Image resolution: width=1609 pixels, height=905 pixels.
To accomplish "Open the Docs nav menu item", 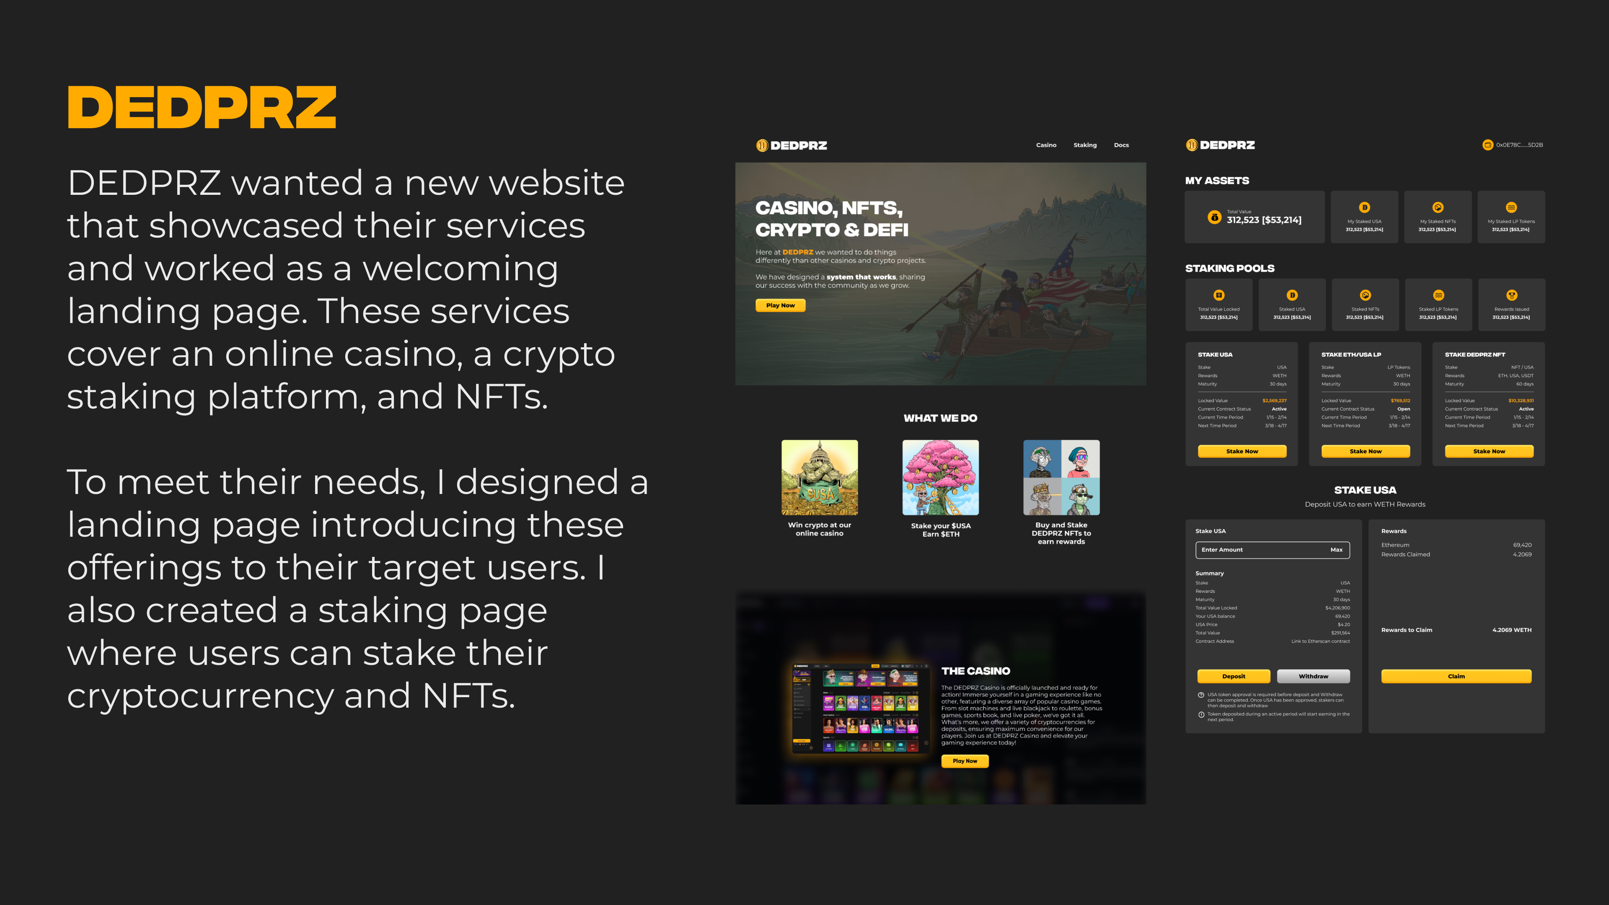I will [x=1121, y=145].
